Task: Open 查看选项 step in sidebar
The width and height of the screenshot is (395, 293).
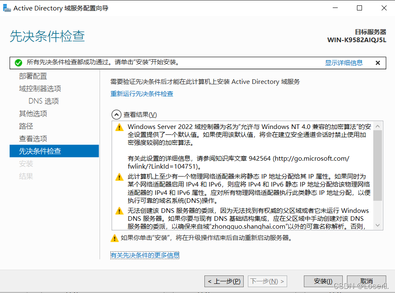Action: pos(33,139)
